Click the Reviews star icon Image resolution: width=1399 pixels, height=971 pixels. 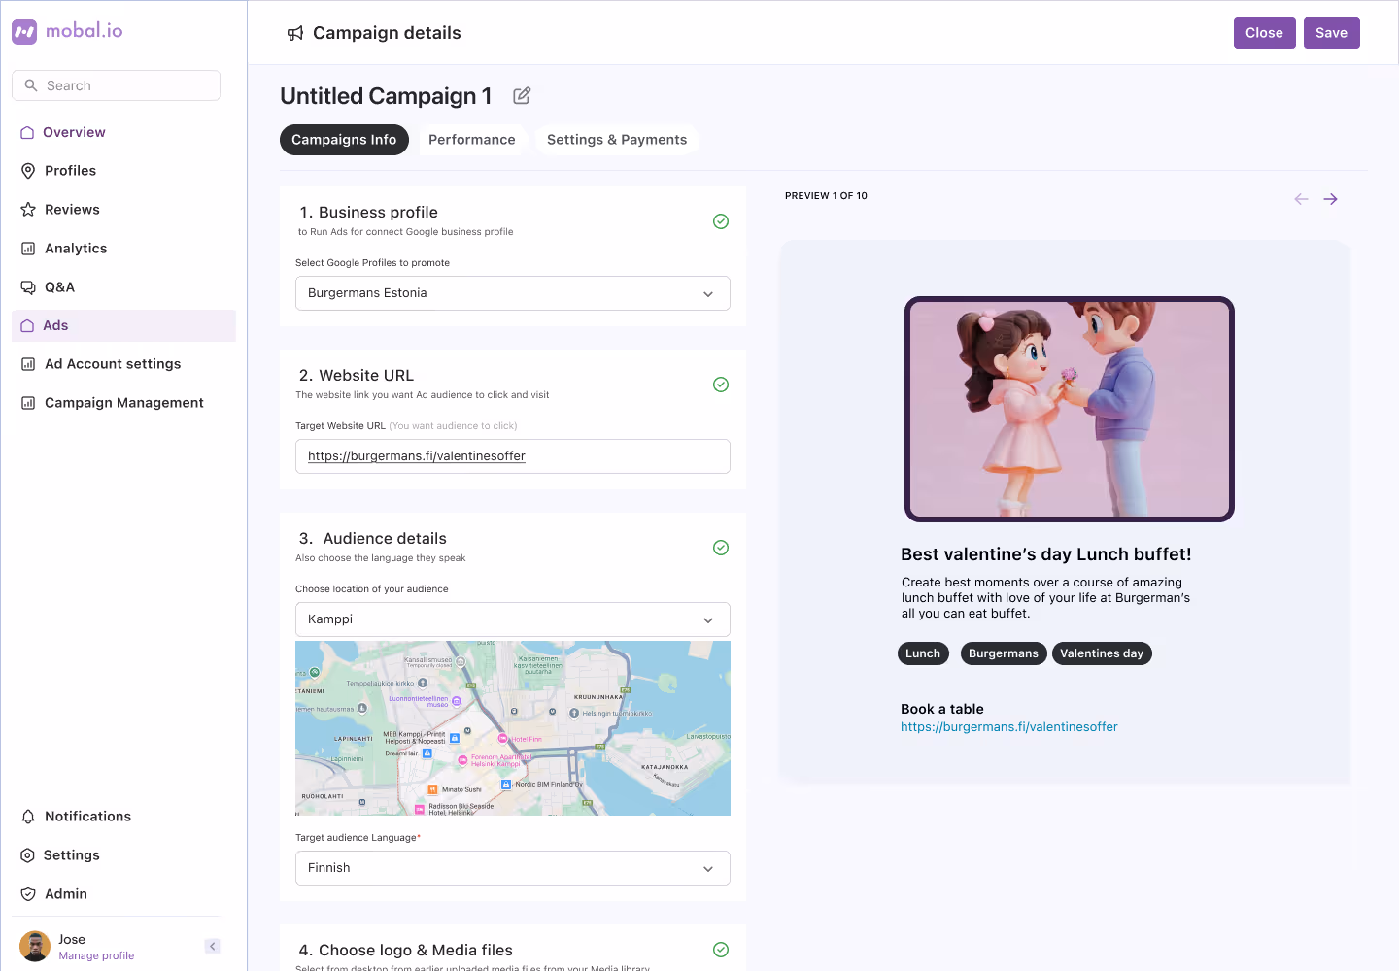pyautogui.click(x=28, y=210)
